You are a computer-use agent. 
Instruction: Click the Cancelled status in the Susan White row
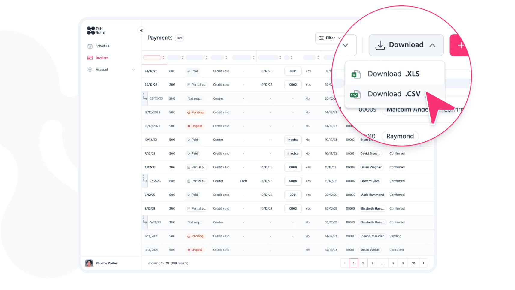(397, 250)
